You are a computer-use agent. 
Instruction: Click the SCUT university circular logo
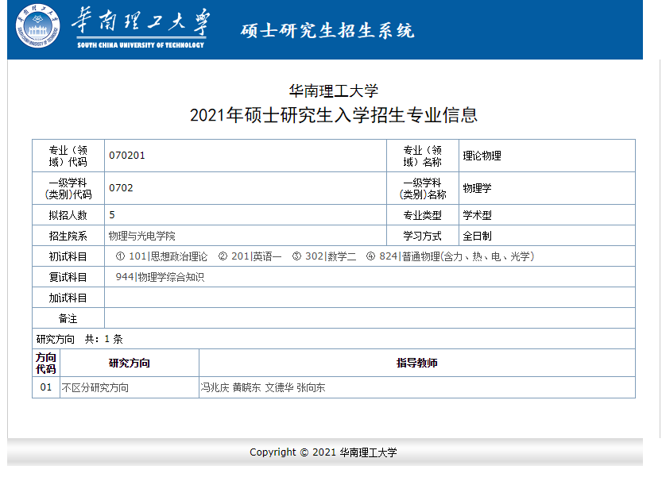point(37,26)
